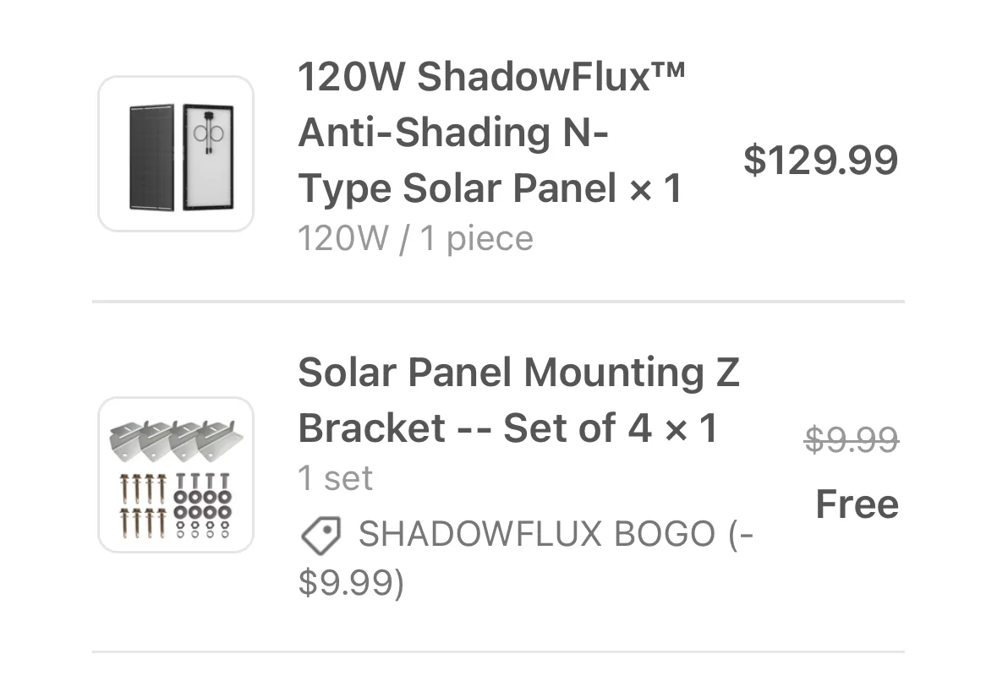This screenshot has width=997, height=681.
Task: Click the "120W / 1 piece" variant text
Action: (415, 239)
